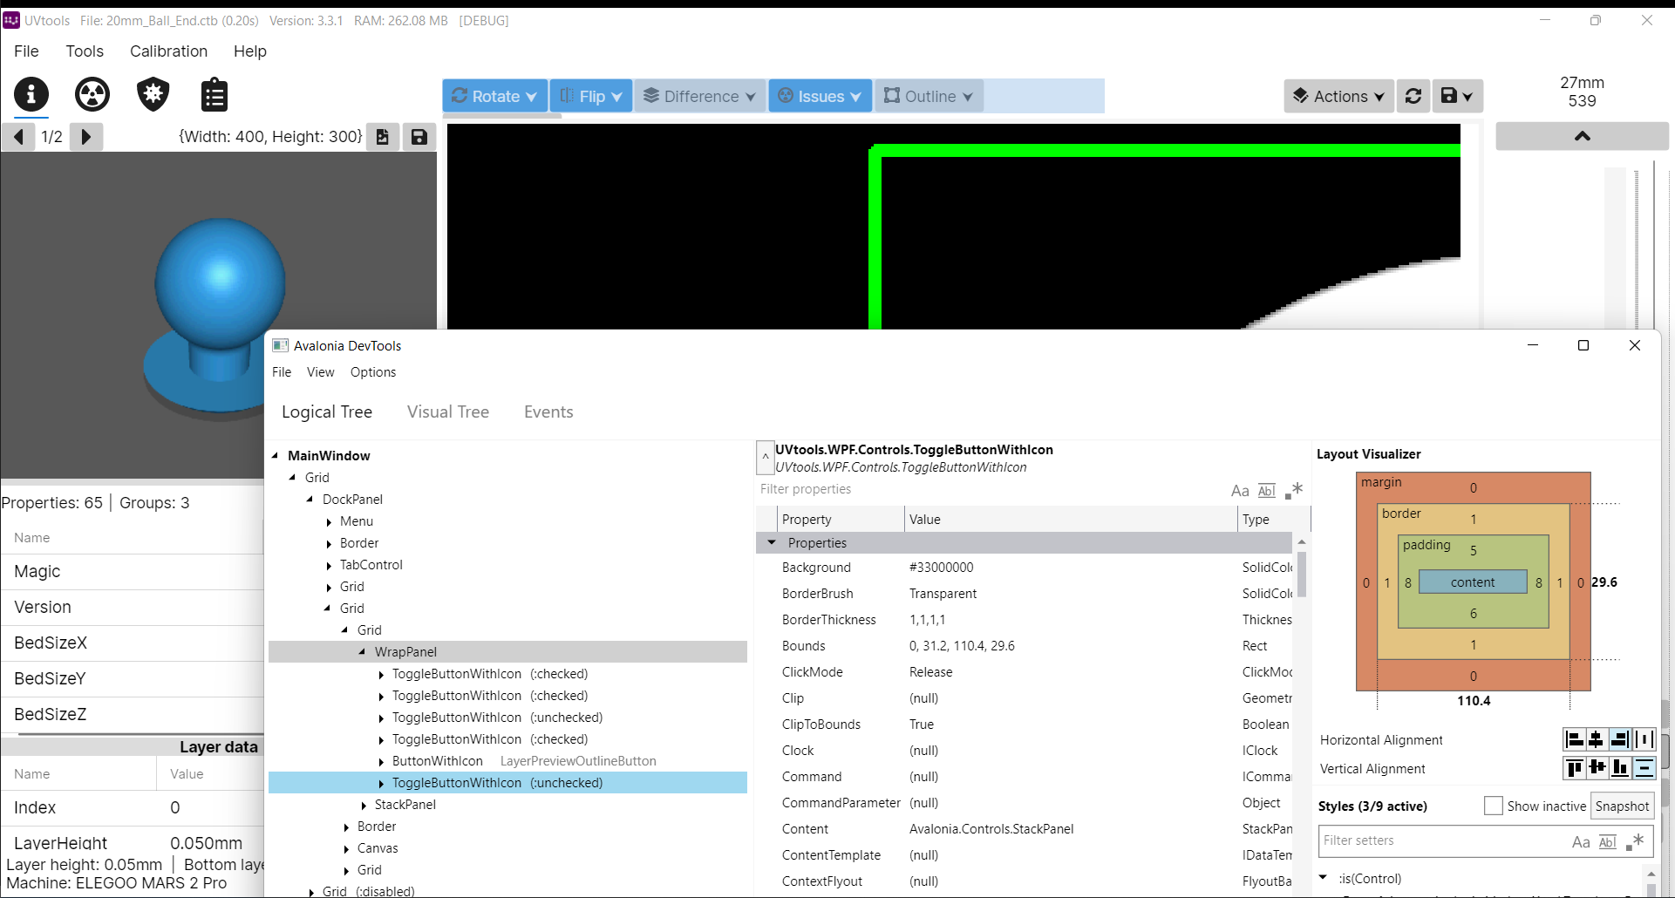Expand the ButtonWithIcon LayerPreviewOutlineButton node
The height and width of the screenshot is (898, 1675).
381,760
